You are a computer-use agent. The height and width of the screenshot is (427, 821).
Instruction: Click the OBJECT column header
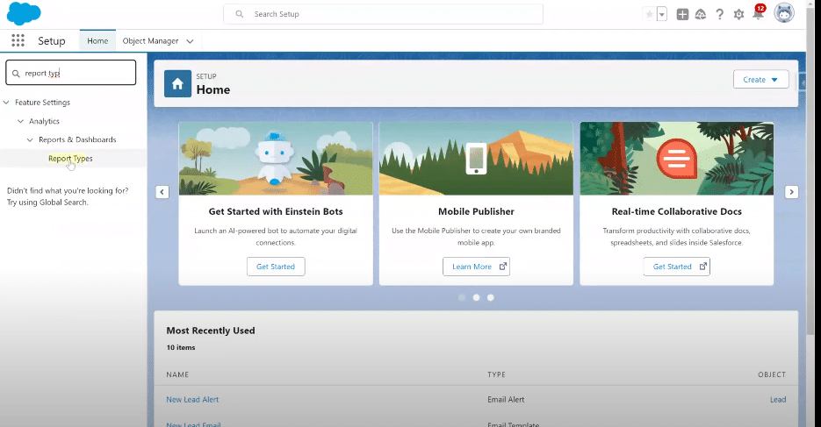pyautogui.click(x=772, y=374)
